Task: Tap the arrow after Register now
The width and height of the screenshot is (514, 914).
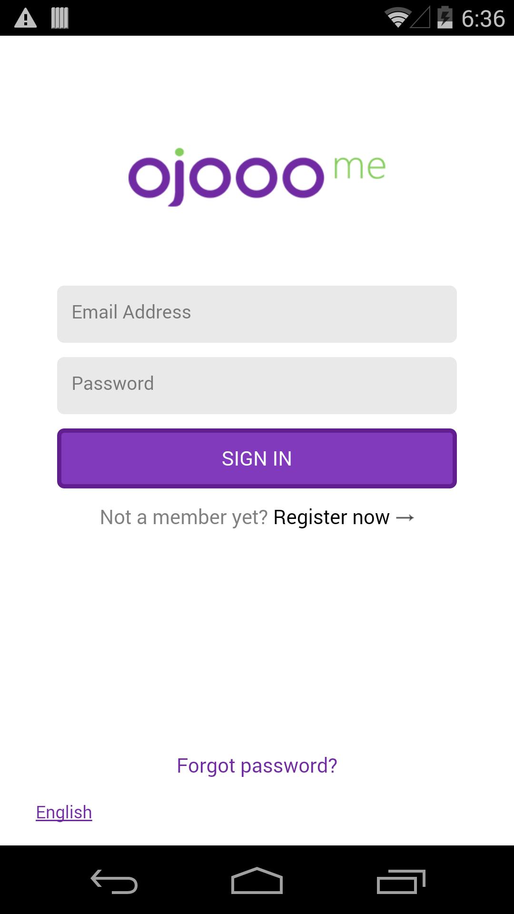Action: [405, 517]
